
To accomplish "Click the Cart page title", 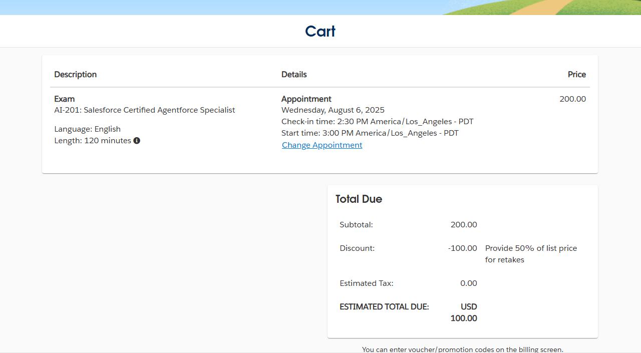I will click(x=320, y=31).
